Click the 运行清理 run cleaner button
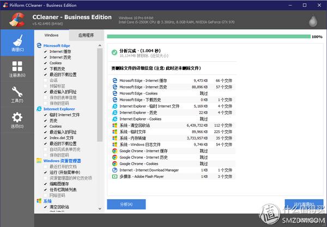 pyautogui.click(x=304, y=204)
